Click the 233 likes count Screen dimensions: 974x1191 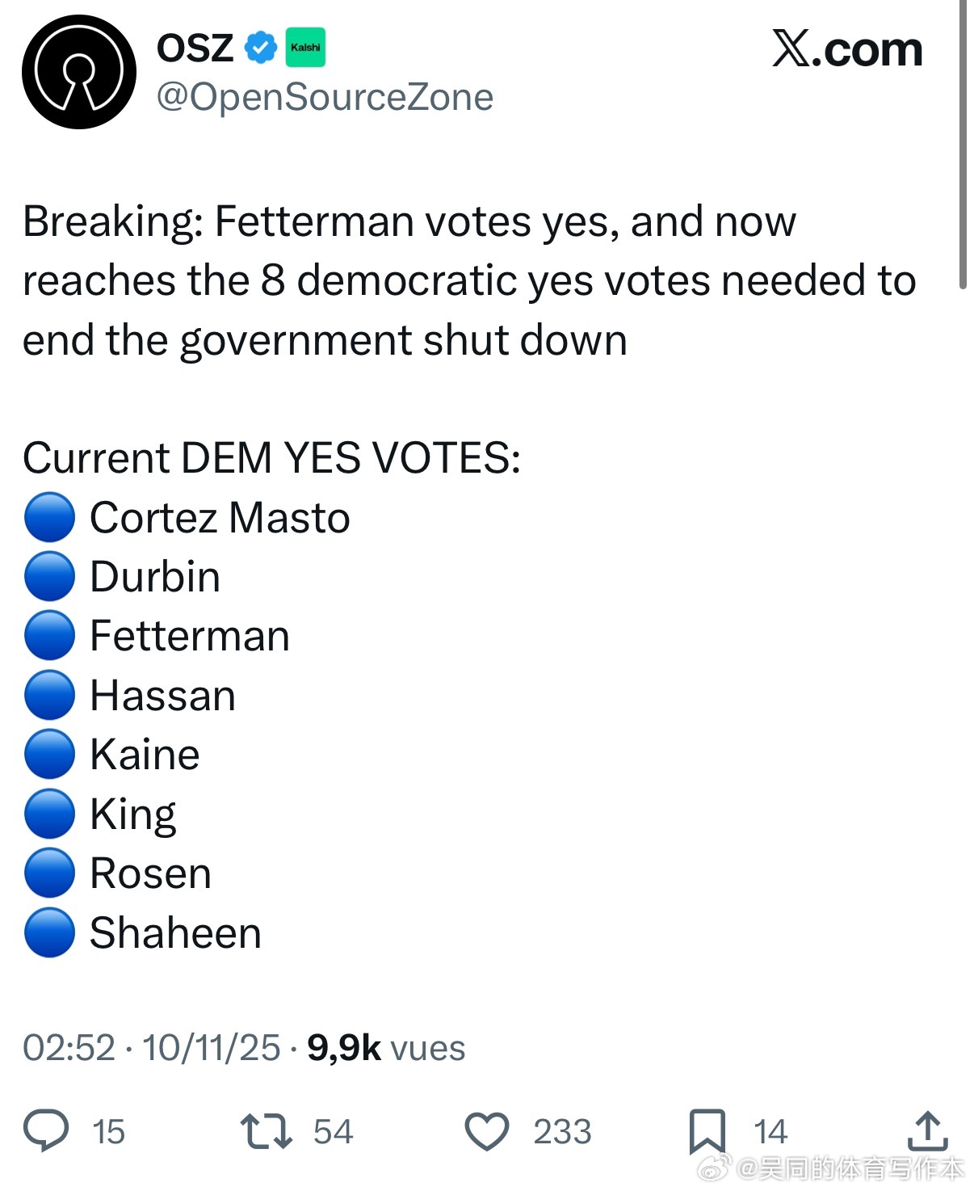coord(562,1132)
